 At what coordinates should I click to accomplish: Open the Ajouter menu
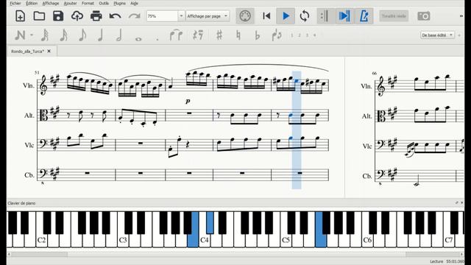pyautogui.click(x=71, y=3)
